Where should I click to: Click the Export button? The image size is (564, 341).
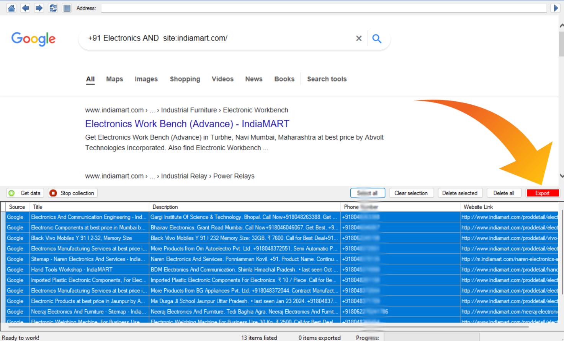(542, 193)
